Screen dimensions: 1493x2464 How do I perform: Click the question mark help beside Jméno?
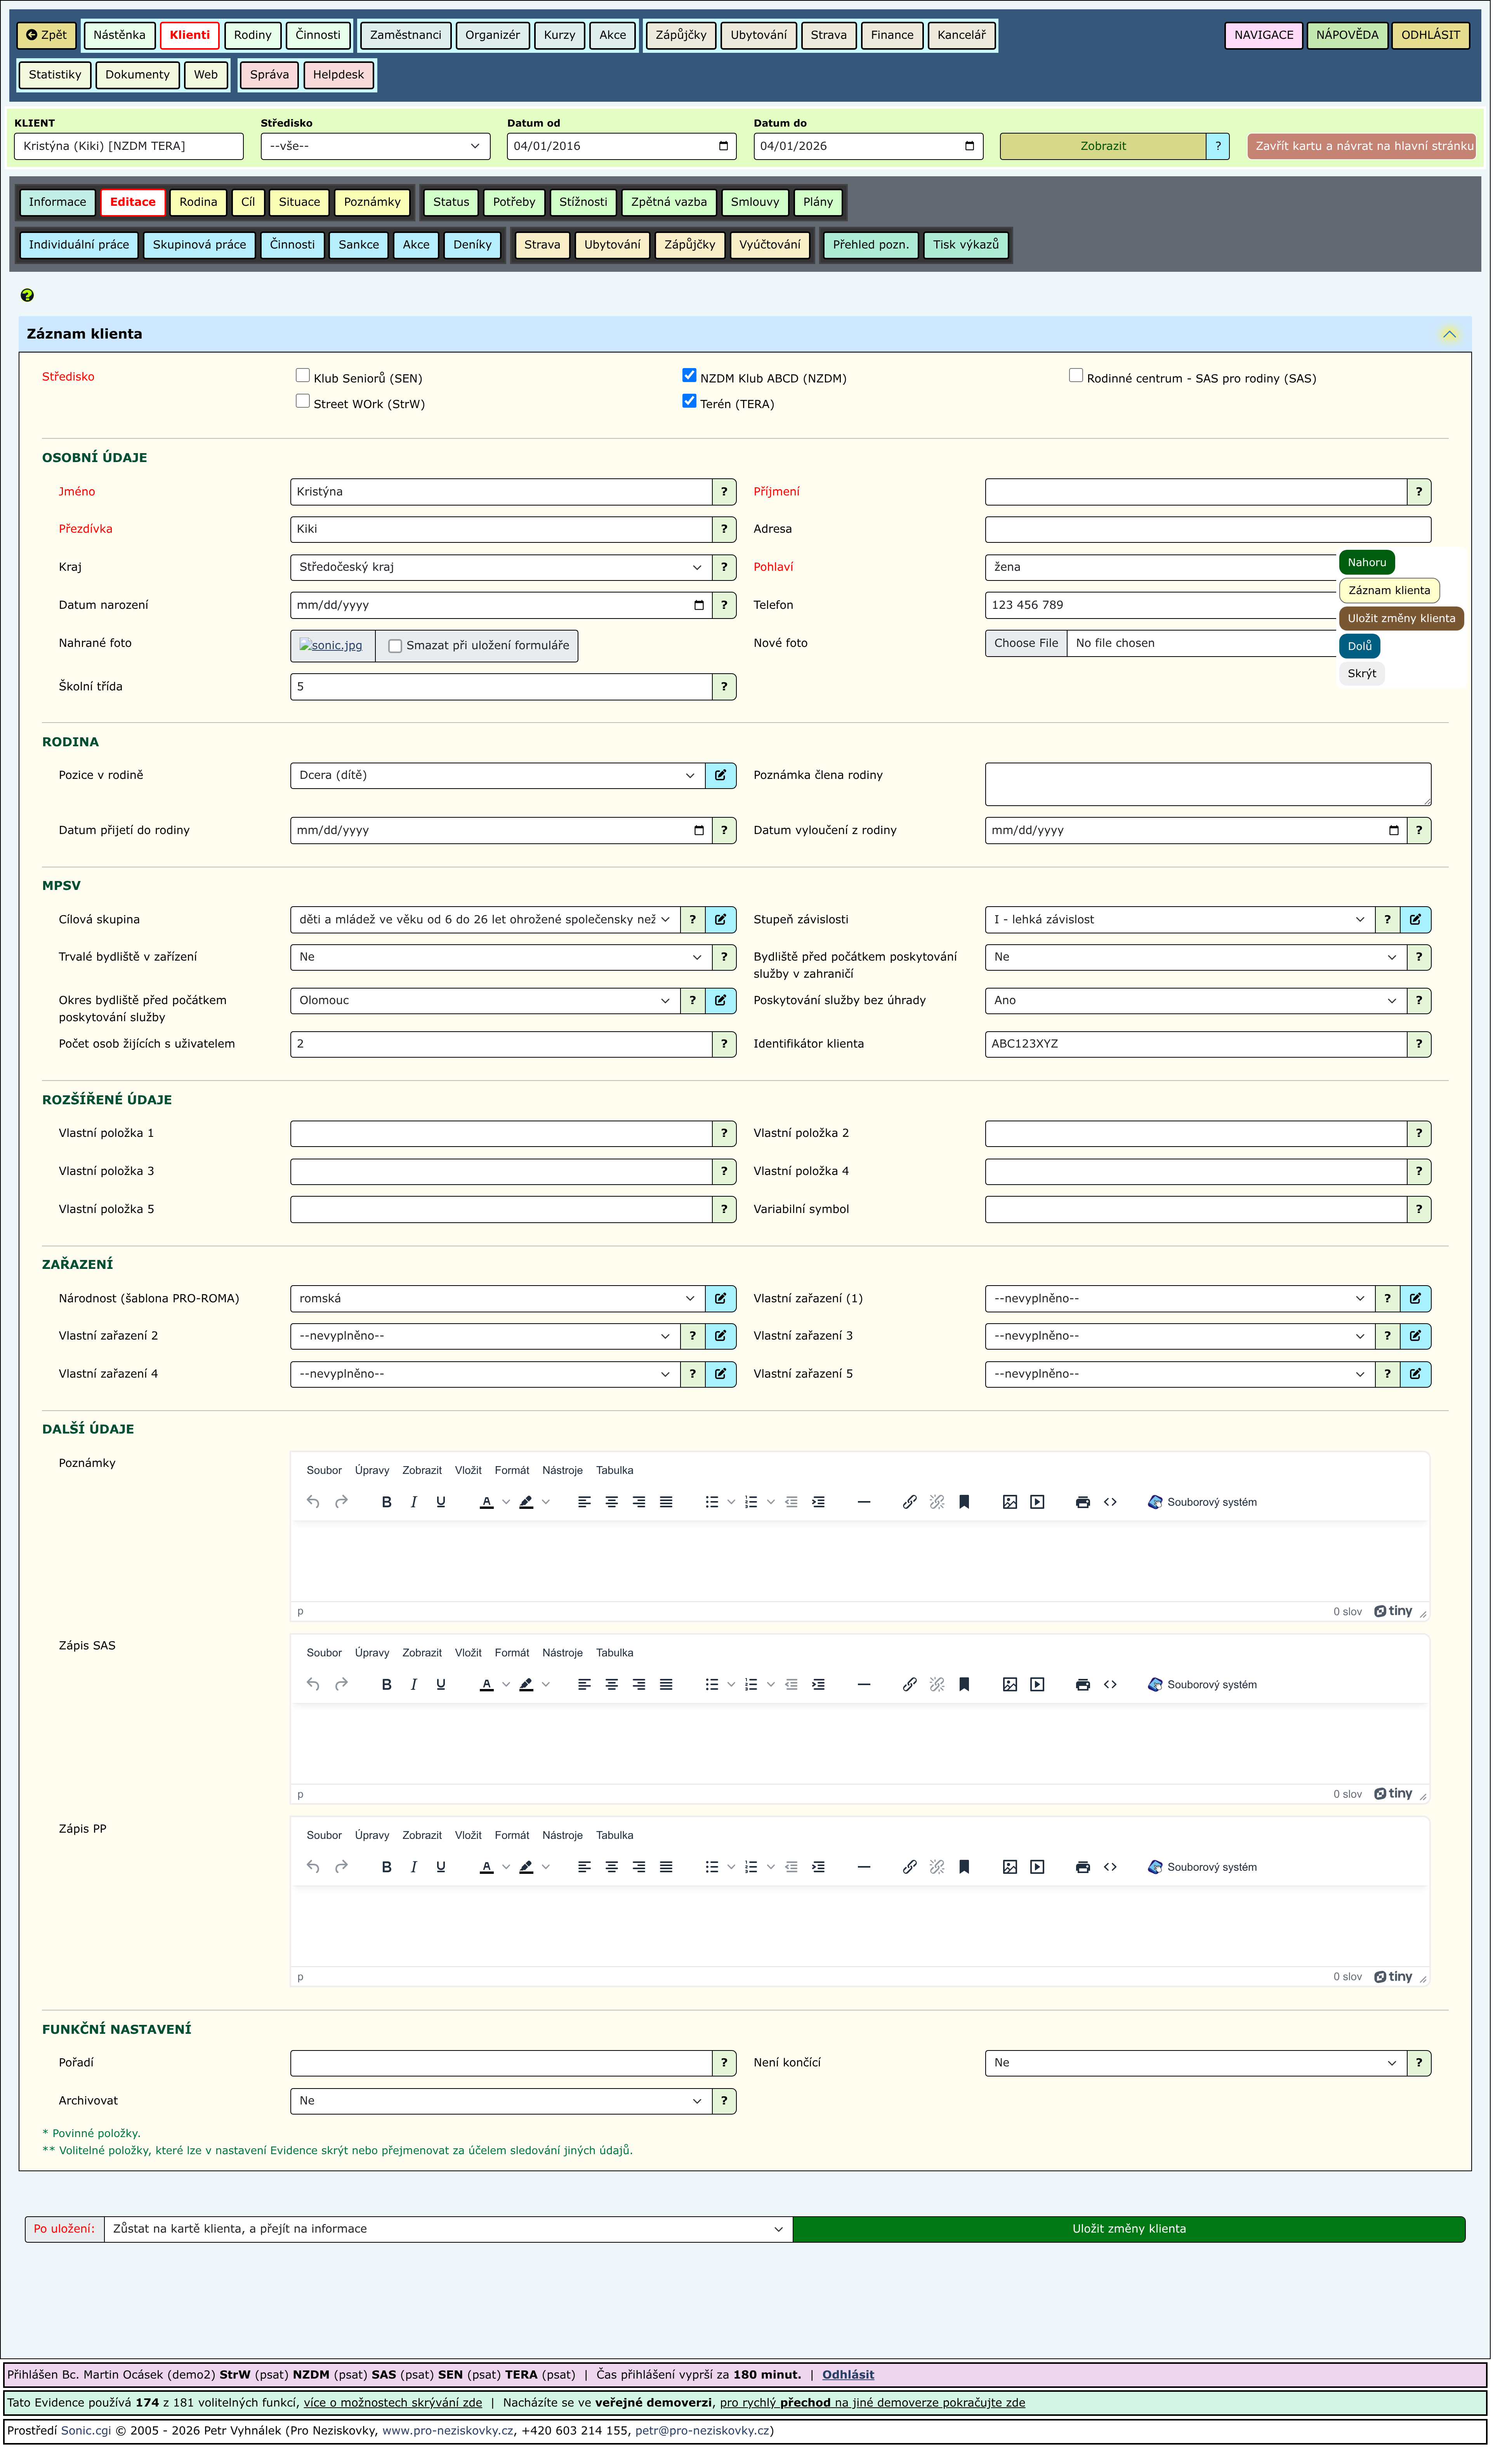click(724, 492)
